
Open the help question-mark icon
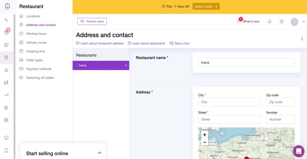(282, 22)
